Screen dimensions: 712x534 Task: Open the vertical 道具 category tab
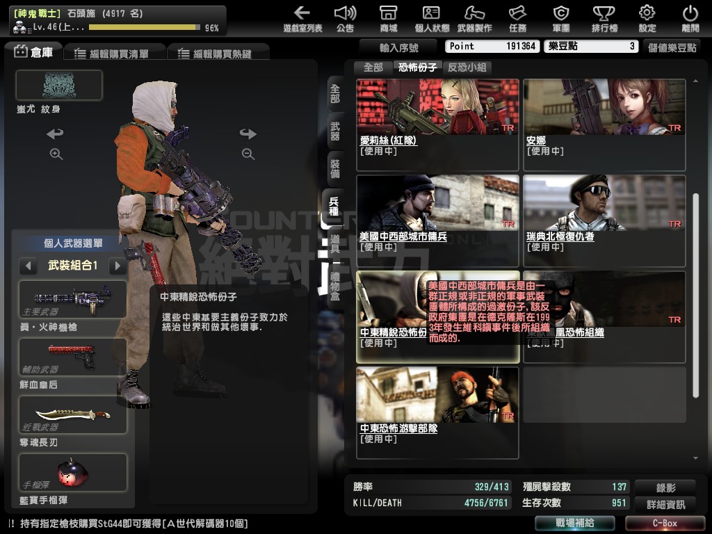(x=335, y=244)
